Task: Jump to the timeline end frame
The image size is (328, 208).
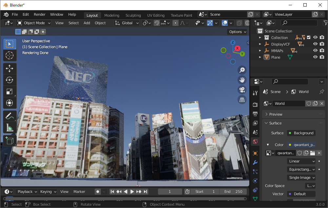Action: pyautogui.click(x=145, y=192)
